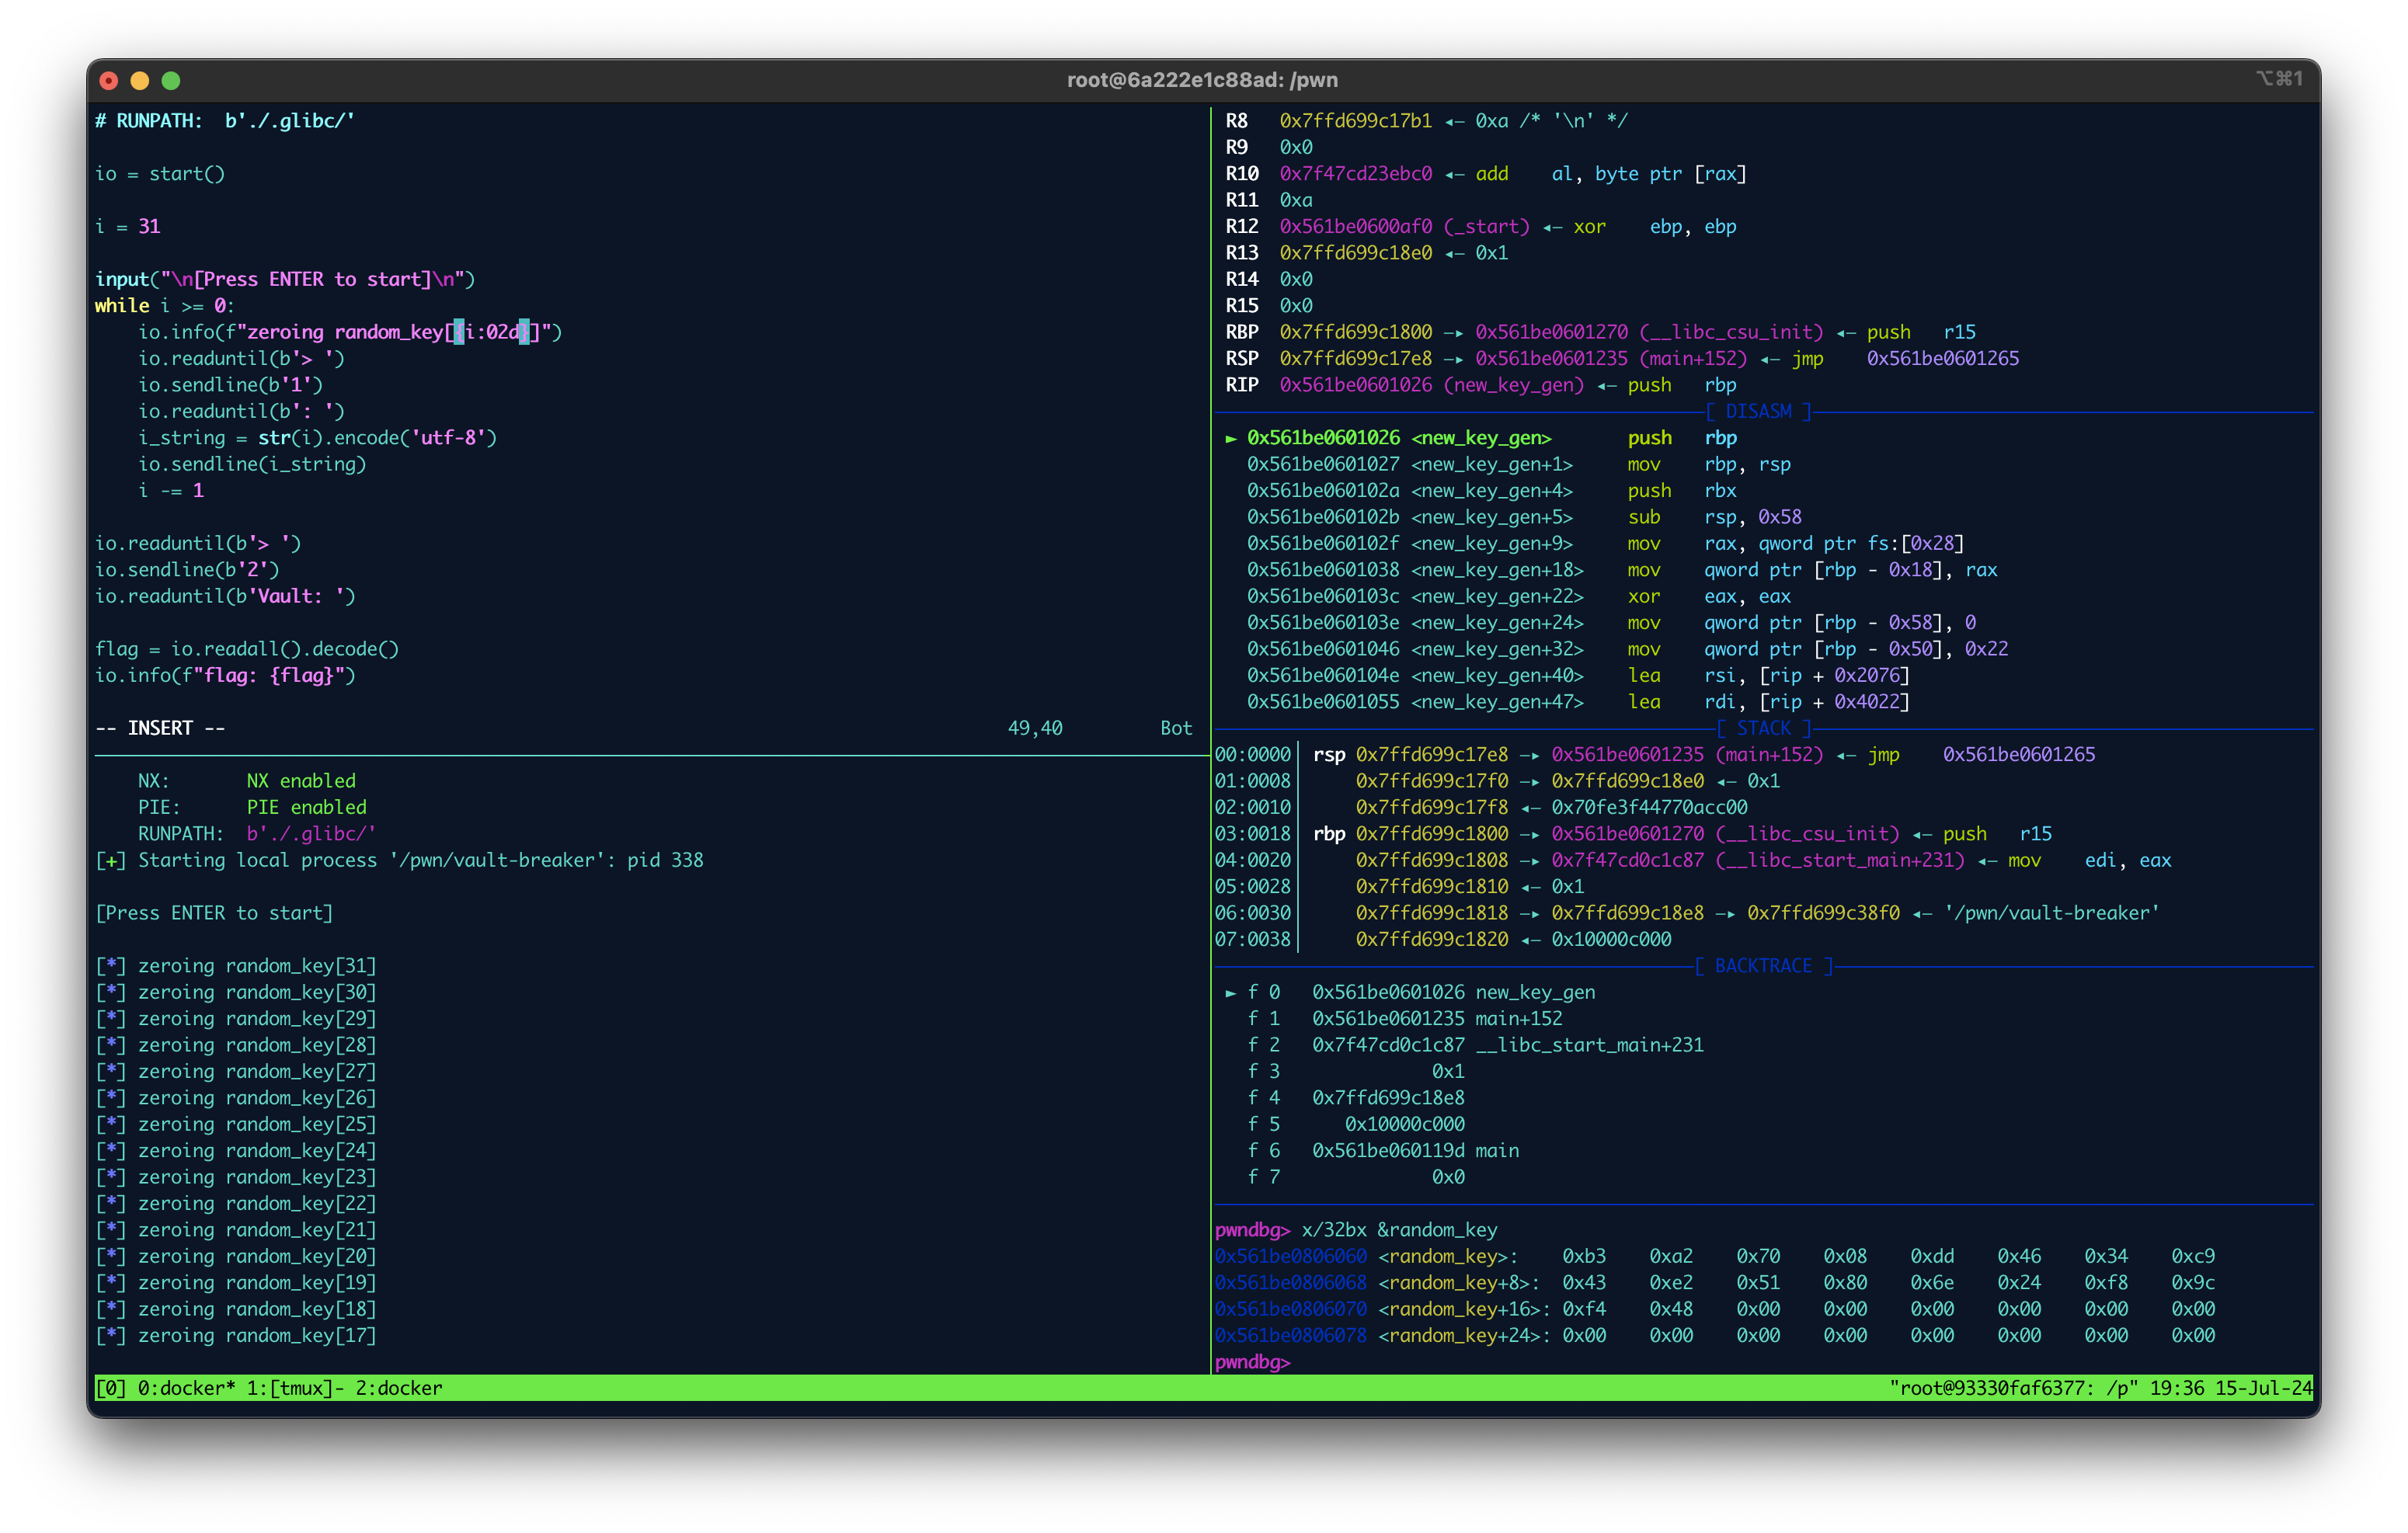This screenshot has width=2408, height=1533.
Task: Click backtrace frame 'f 6' main
Action: pyautogui.click(x=1383, y=1151)
